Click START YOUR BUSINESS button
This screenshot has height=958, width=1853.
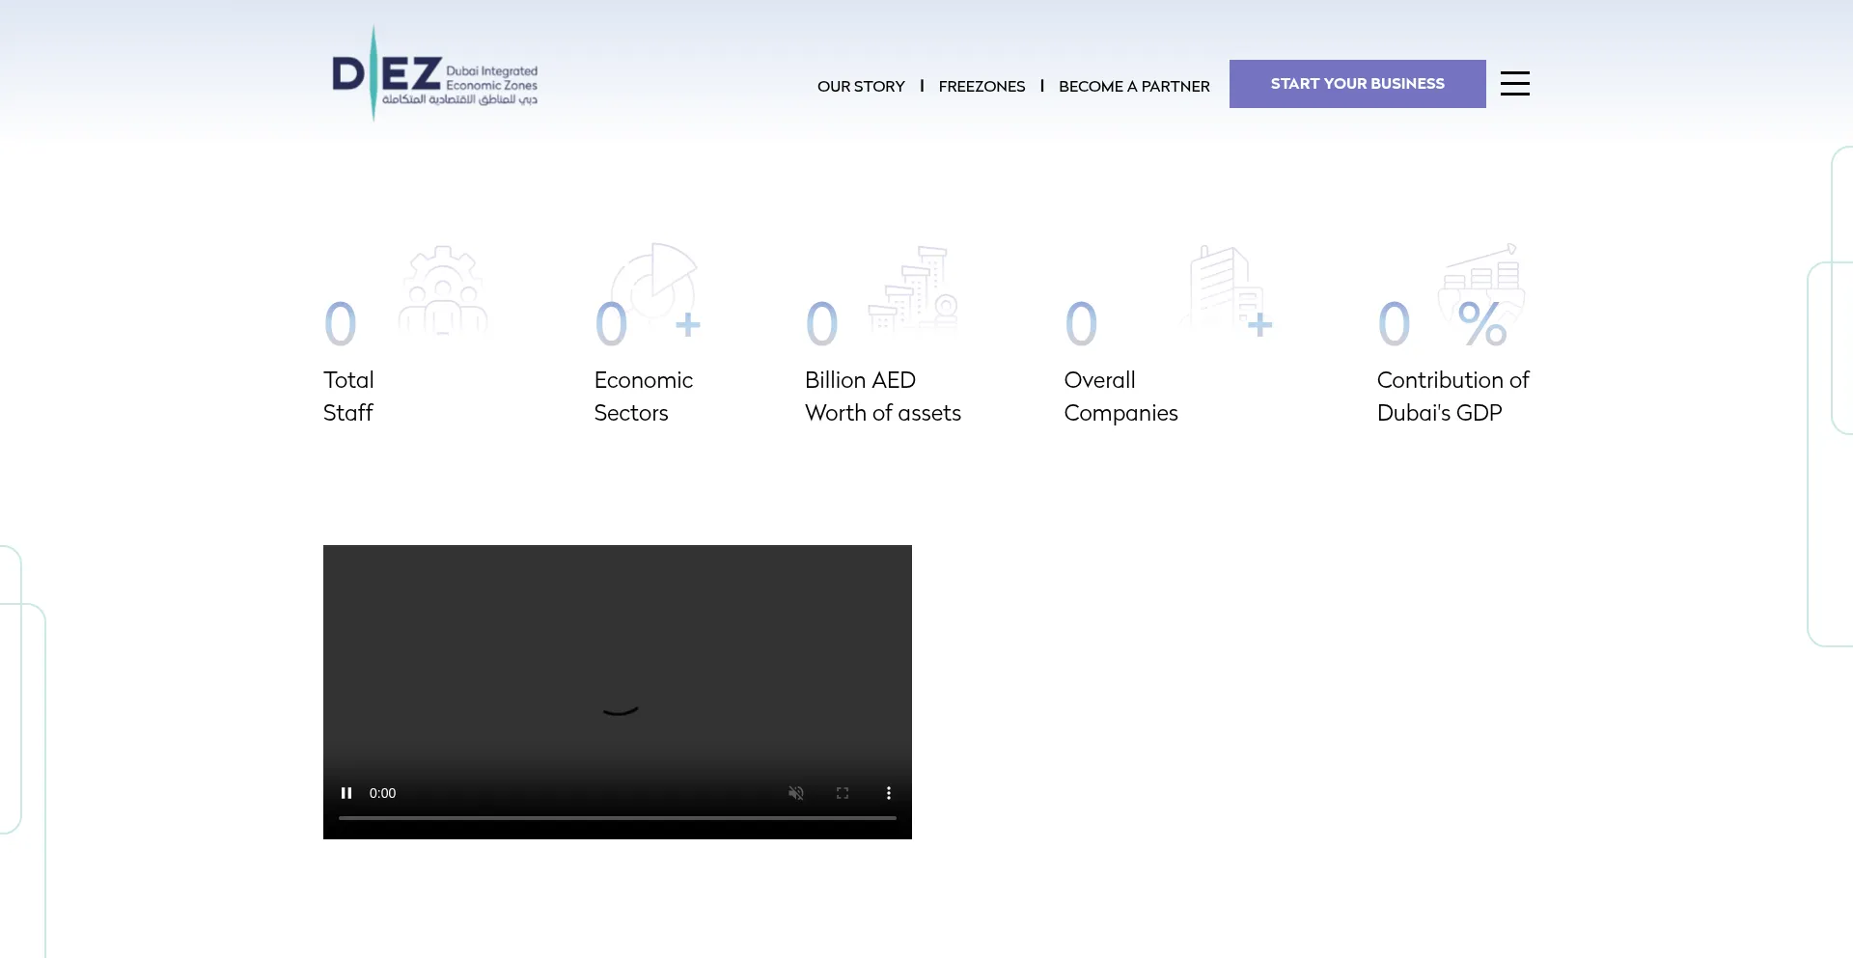tap(1357, 84)
